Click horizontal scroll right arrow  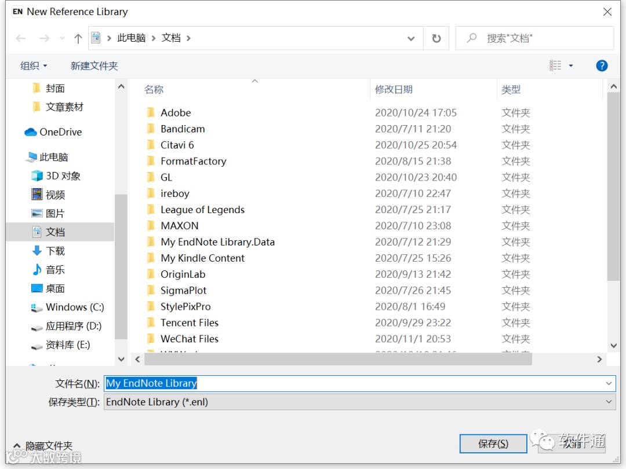pos(599,360)
